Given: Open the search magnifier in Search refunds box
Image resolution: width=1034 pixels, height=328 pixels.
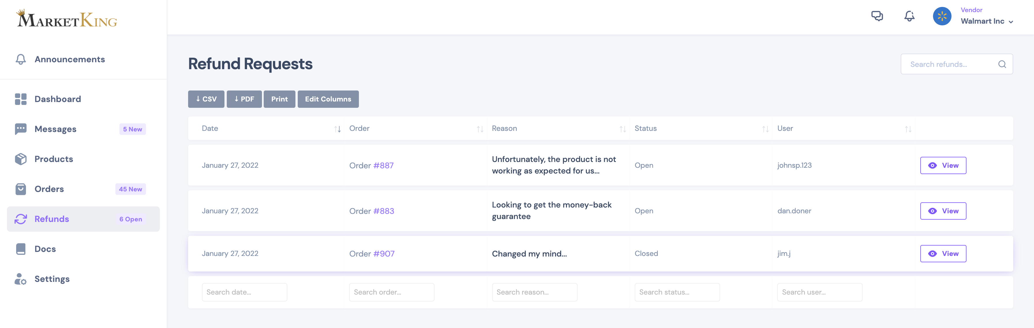Looking at the screenshot, I should [1002, 64].
